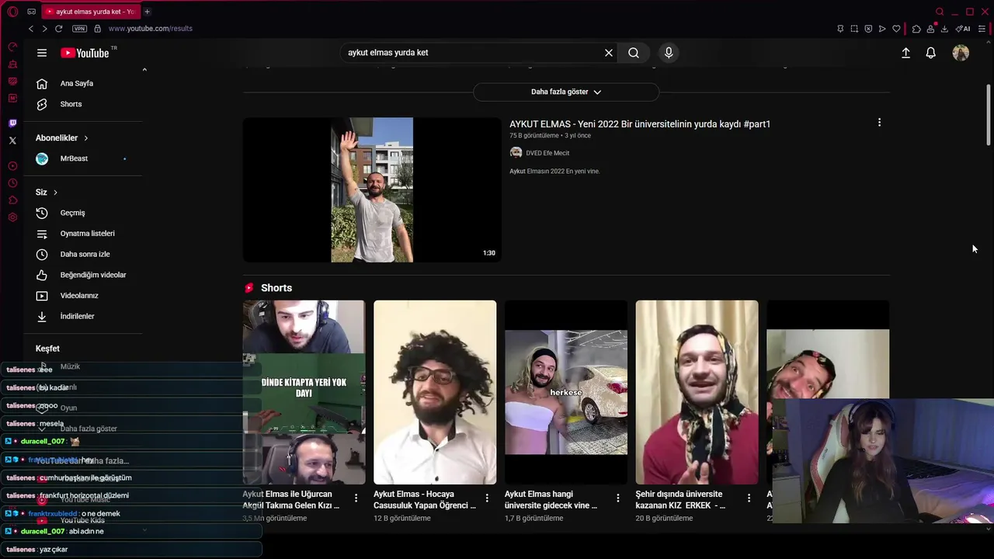Open the AYKUT ELMAS yurda kaydı video thumbnail
Viewport: 994px width, 559px height.
tap(372, 190)
